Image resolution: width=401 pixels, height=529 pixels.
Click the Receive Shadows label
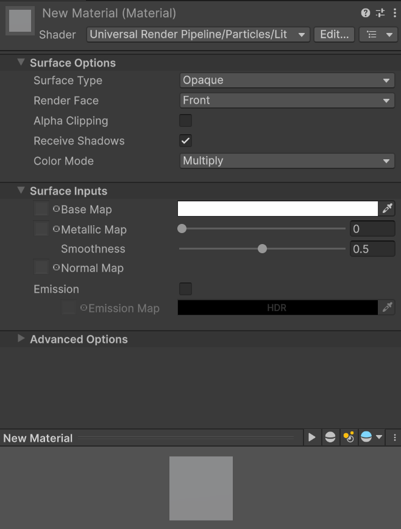click(79, 141)
